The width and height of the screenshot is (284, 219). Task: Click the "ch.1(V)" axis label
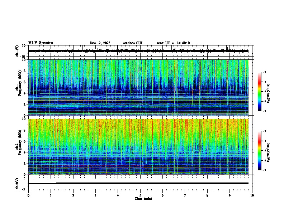click(17, 51)
